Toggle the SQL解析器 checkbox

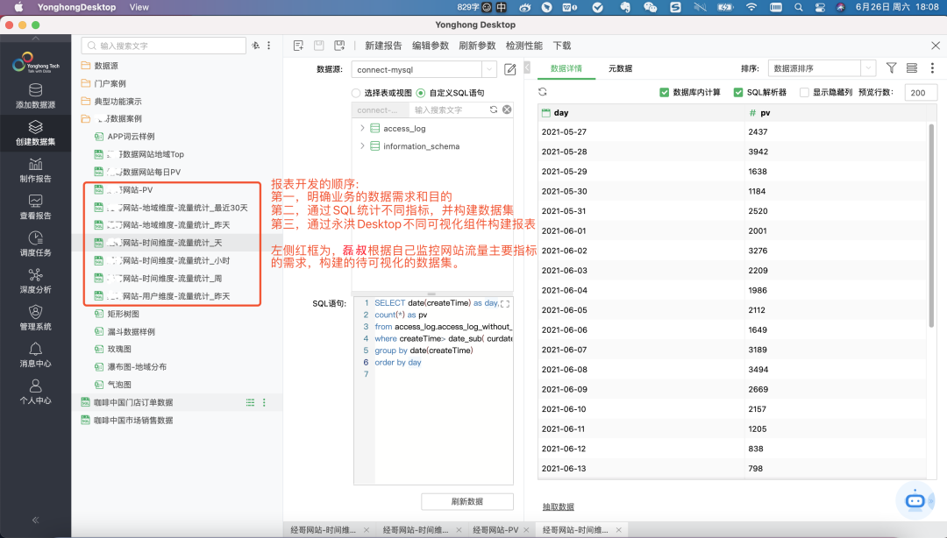[x=738, y=92]
